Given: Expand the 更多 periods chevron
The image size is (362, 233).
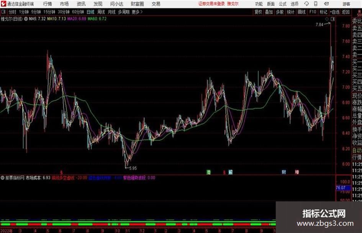Looking at the screenshot, I should (x=137, y=12).
